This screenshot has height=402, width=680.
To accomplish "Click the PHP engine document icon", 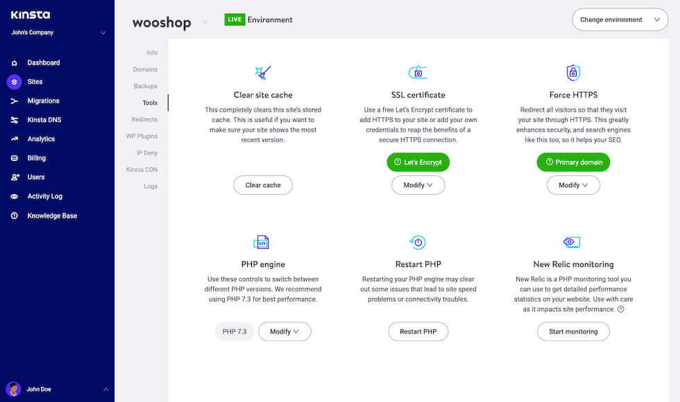I will click(262, 242).
